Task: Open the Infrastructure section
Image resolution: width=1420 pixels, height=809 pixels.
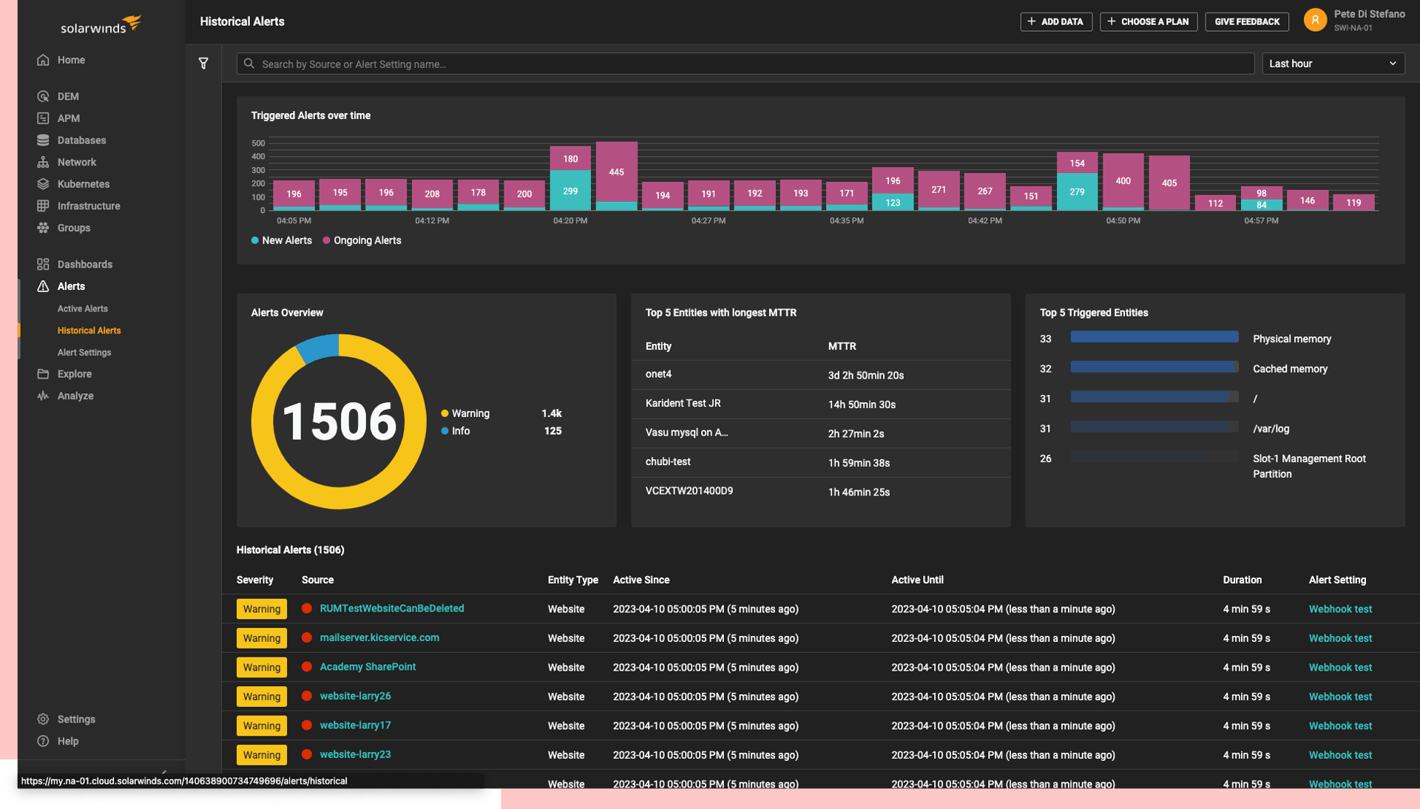Action: (89, 206)
